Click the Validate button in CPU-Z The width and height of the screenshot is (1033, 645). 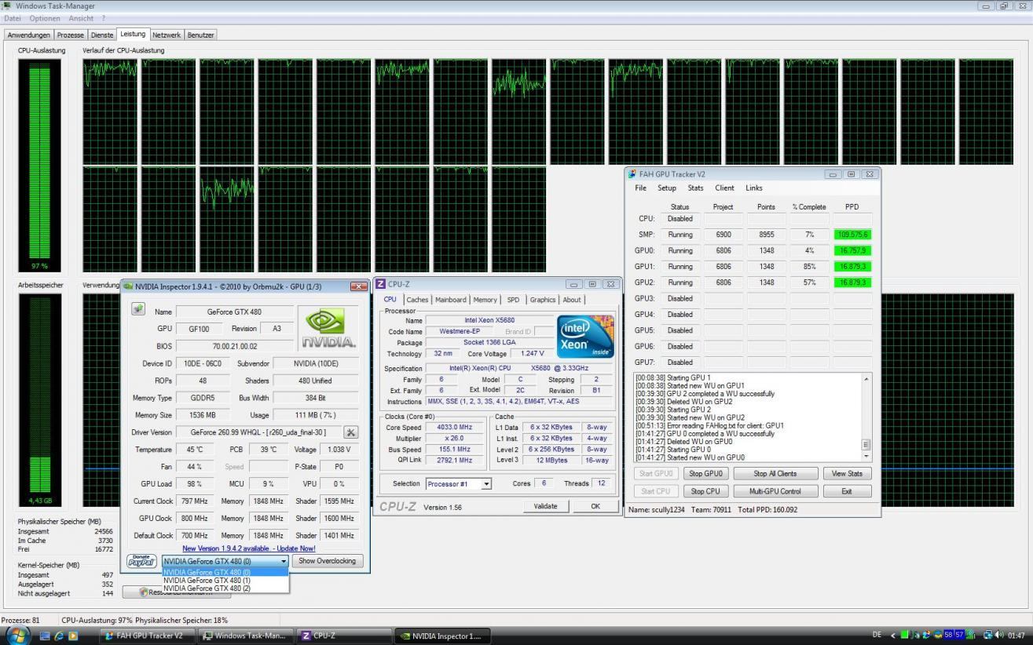(545, 506)
